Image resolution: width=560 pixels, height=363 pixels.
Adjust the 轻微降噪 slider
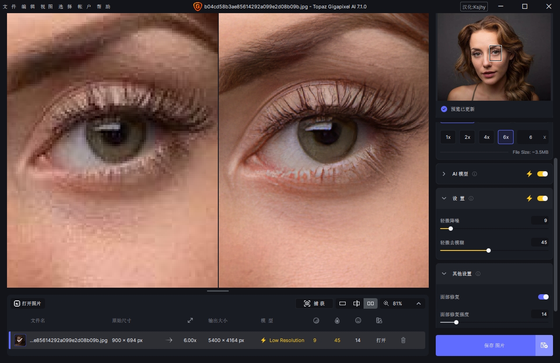click(x=451, y=229)
